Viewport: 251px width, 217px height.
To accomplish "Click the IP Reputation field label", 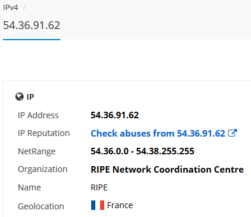I will click(44, 133).
